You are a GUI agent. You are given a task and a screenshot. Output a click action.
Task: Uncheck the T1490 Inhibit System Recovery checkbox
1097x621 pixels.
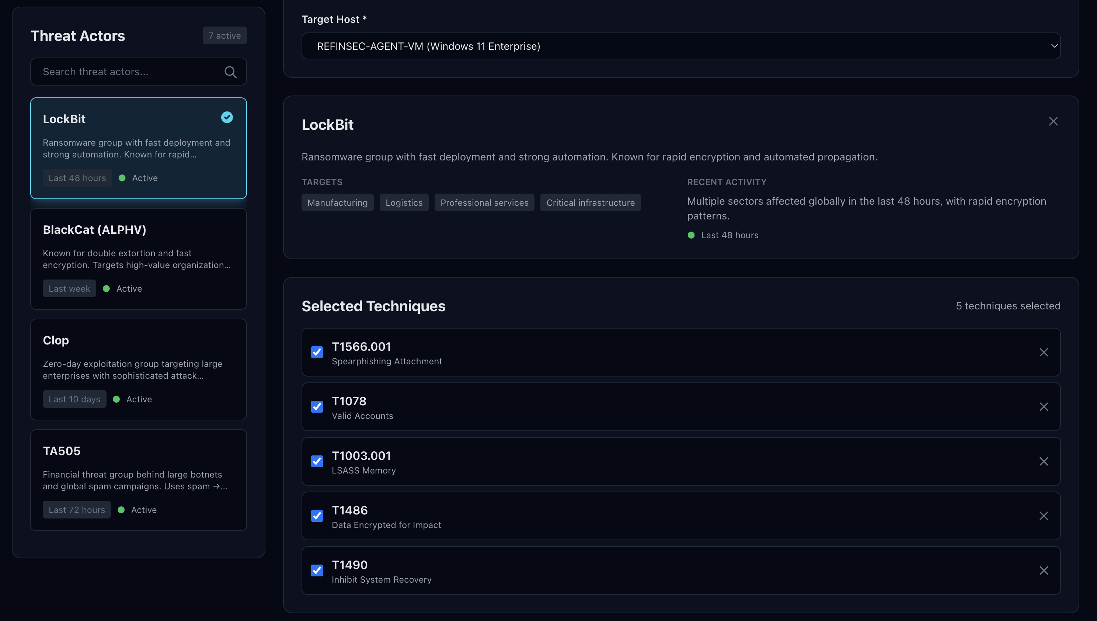point(317,570)
